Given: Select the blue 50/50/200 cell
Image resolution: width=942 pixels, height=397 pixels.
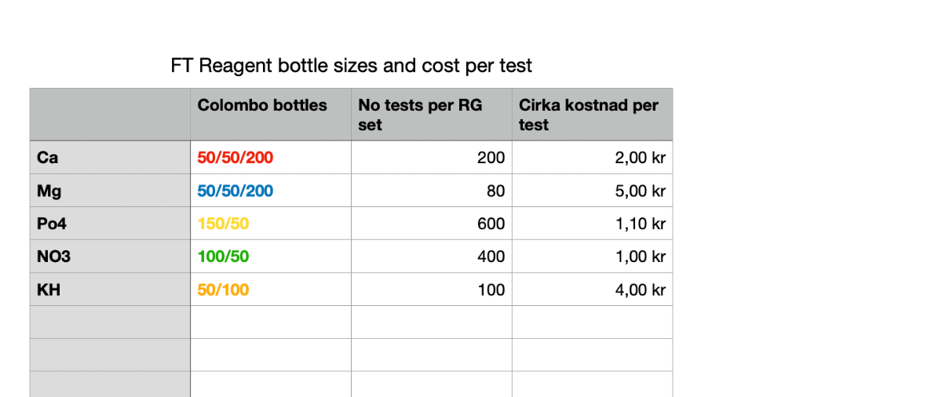Looking at the screenshot, I should point(271,191).
